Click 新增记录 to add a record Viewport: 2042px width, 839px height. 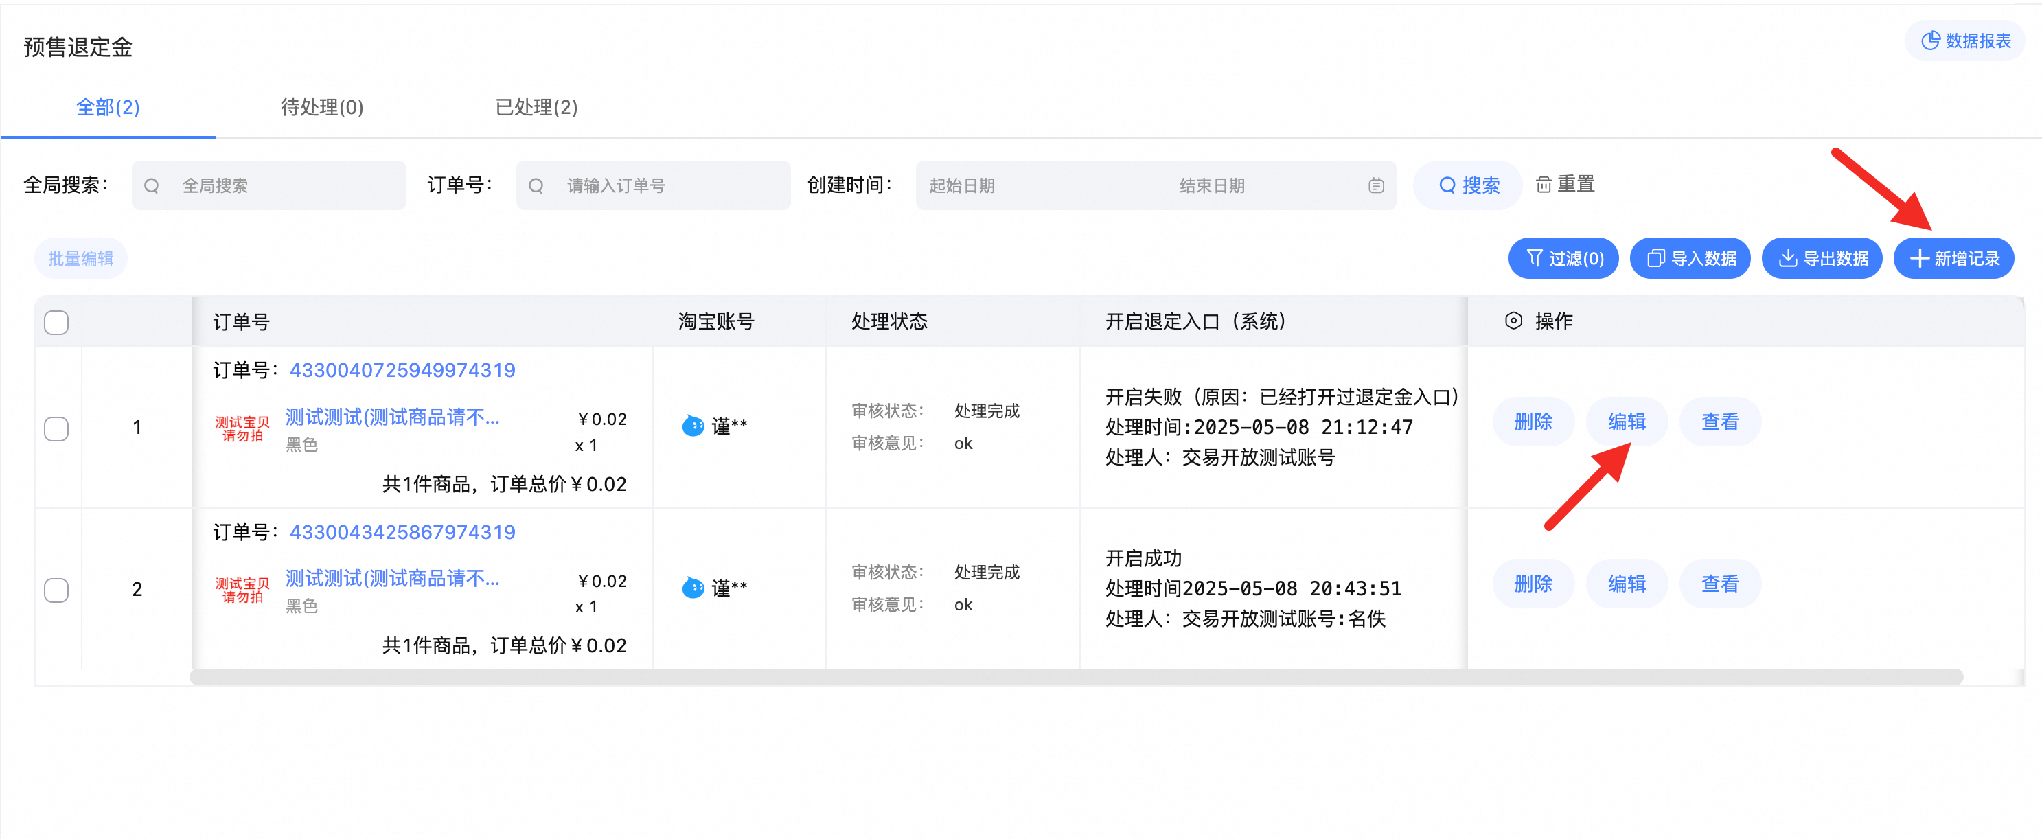click(x=1953, y=259)
